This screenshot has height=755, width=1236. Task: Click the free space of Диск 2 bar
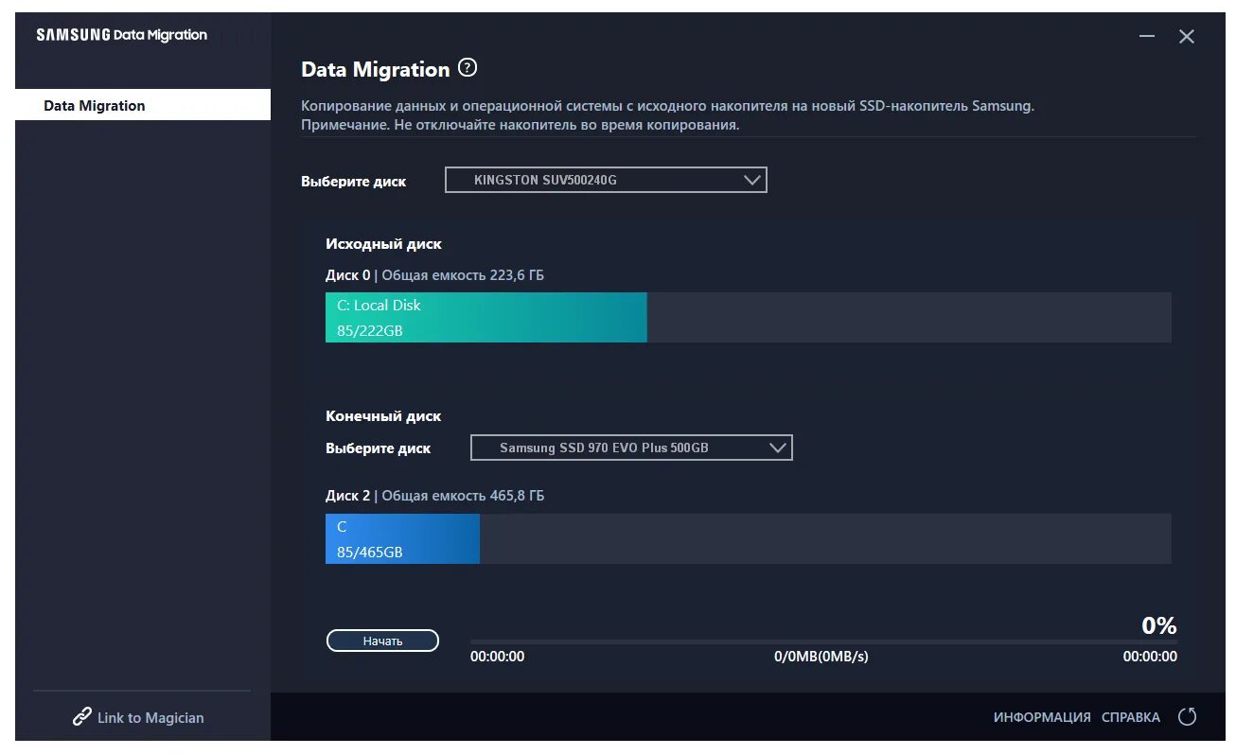(x=825, y=539)
